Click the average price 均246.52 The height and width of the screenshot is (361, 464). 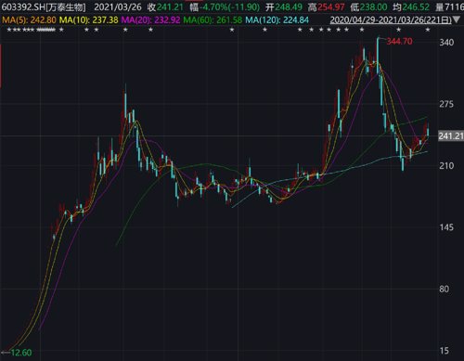(411, 6)
